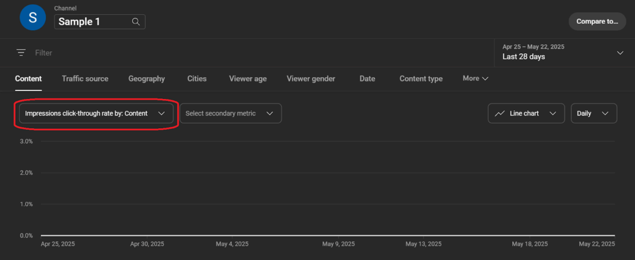
Task: Open the Date tab
Action: click(x=367, y=79)
